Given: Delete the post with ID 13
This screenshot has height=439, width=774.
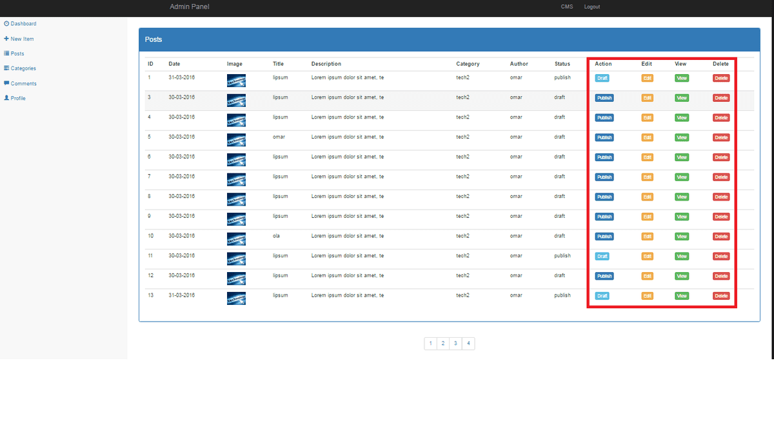Looking at the screenshot, I should [x=721, y=296].
